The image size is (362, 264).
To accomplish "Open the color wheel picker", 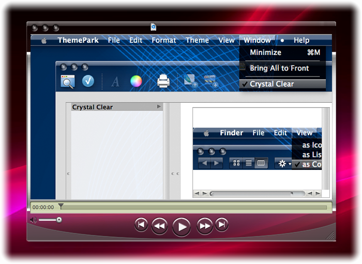I will [x=136, y=81].
